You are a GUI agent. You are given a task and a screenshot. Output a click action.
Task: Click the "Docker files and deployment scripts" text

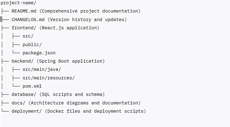tap(95, 111)
